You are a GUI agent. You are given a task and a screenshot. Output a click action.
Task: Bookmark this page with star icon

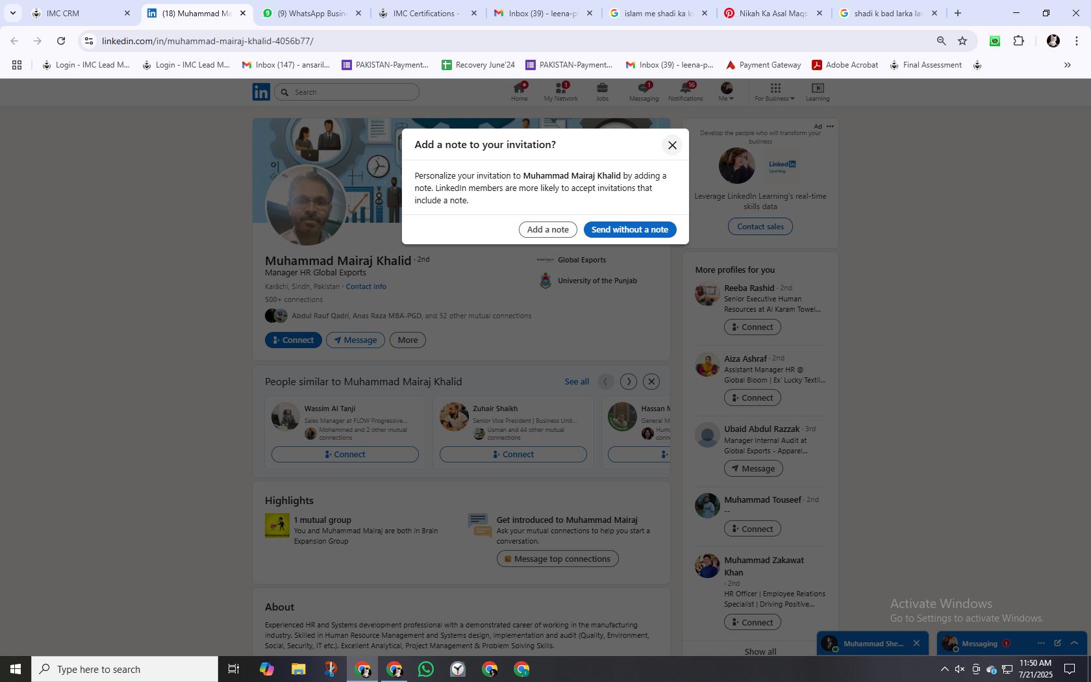click(962, 41)
